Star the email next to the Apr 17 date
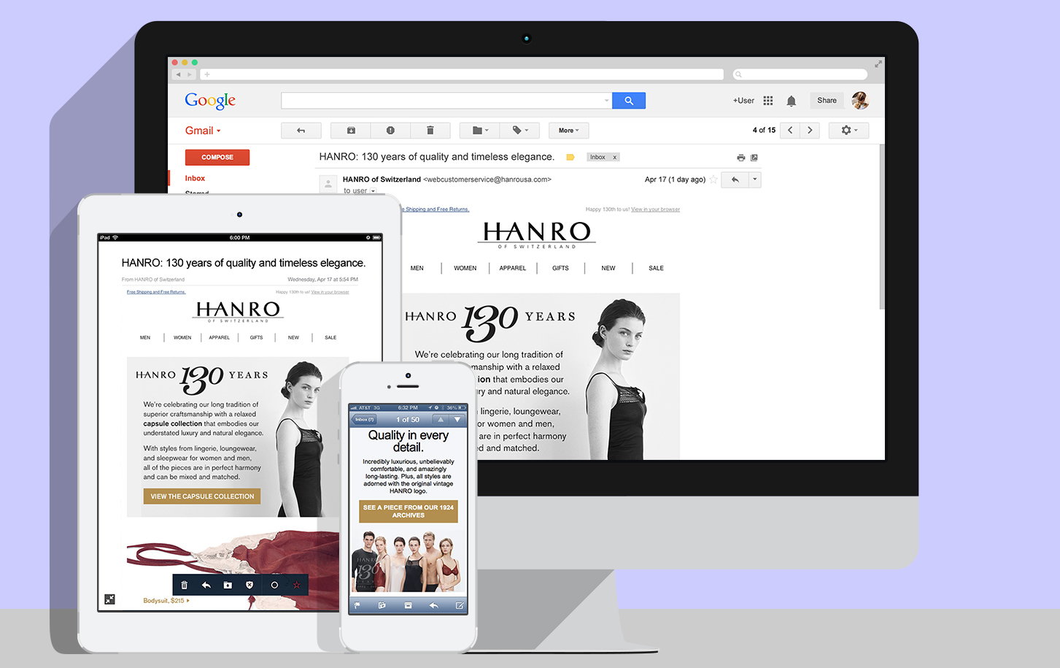This screenshot has width=1060, height=668. (x=713, y=180)
